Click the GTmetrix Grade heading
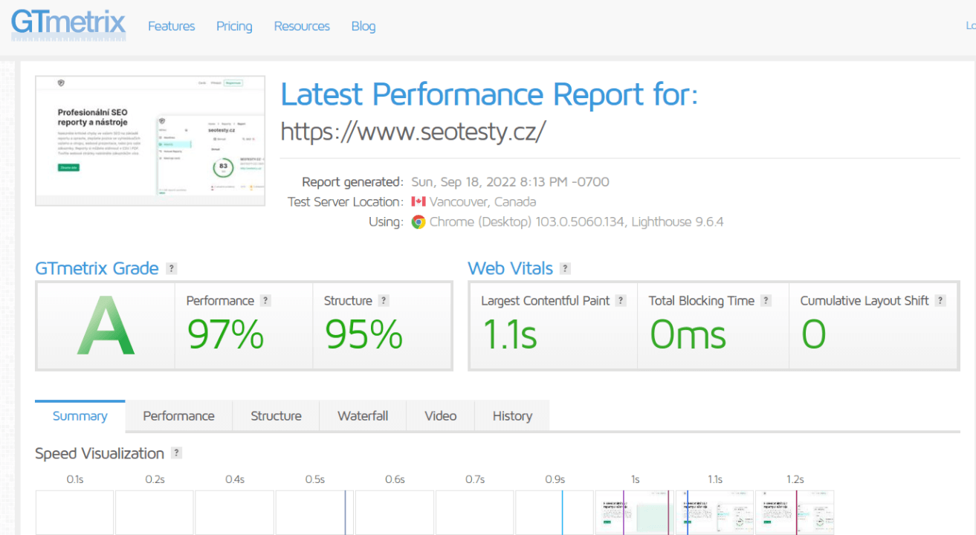 click(97, 268)
